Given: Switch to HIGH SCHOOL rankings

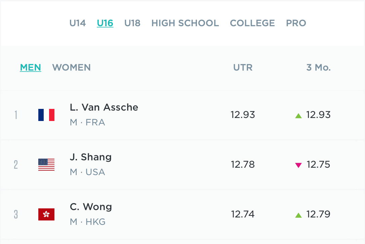Looking at the screenshot, I should click(185, 23).
